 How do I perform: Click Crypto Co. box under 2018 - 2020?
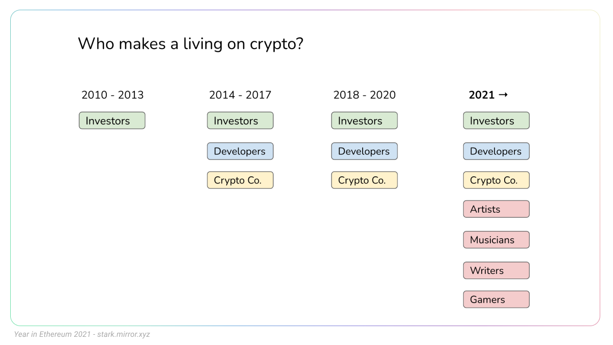(364, 180)
